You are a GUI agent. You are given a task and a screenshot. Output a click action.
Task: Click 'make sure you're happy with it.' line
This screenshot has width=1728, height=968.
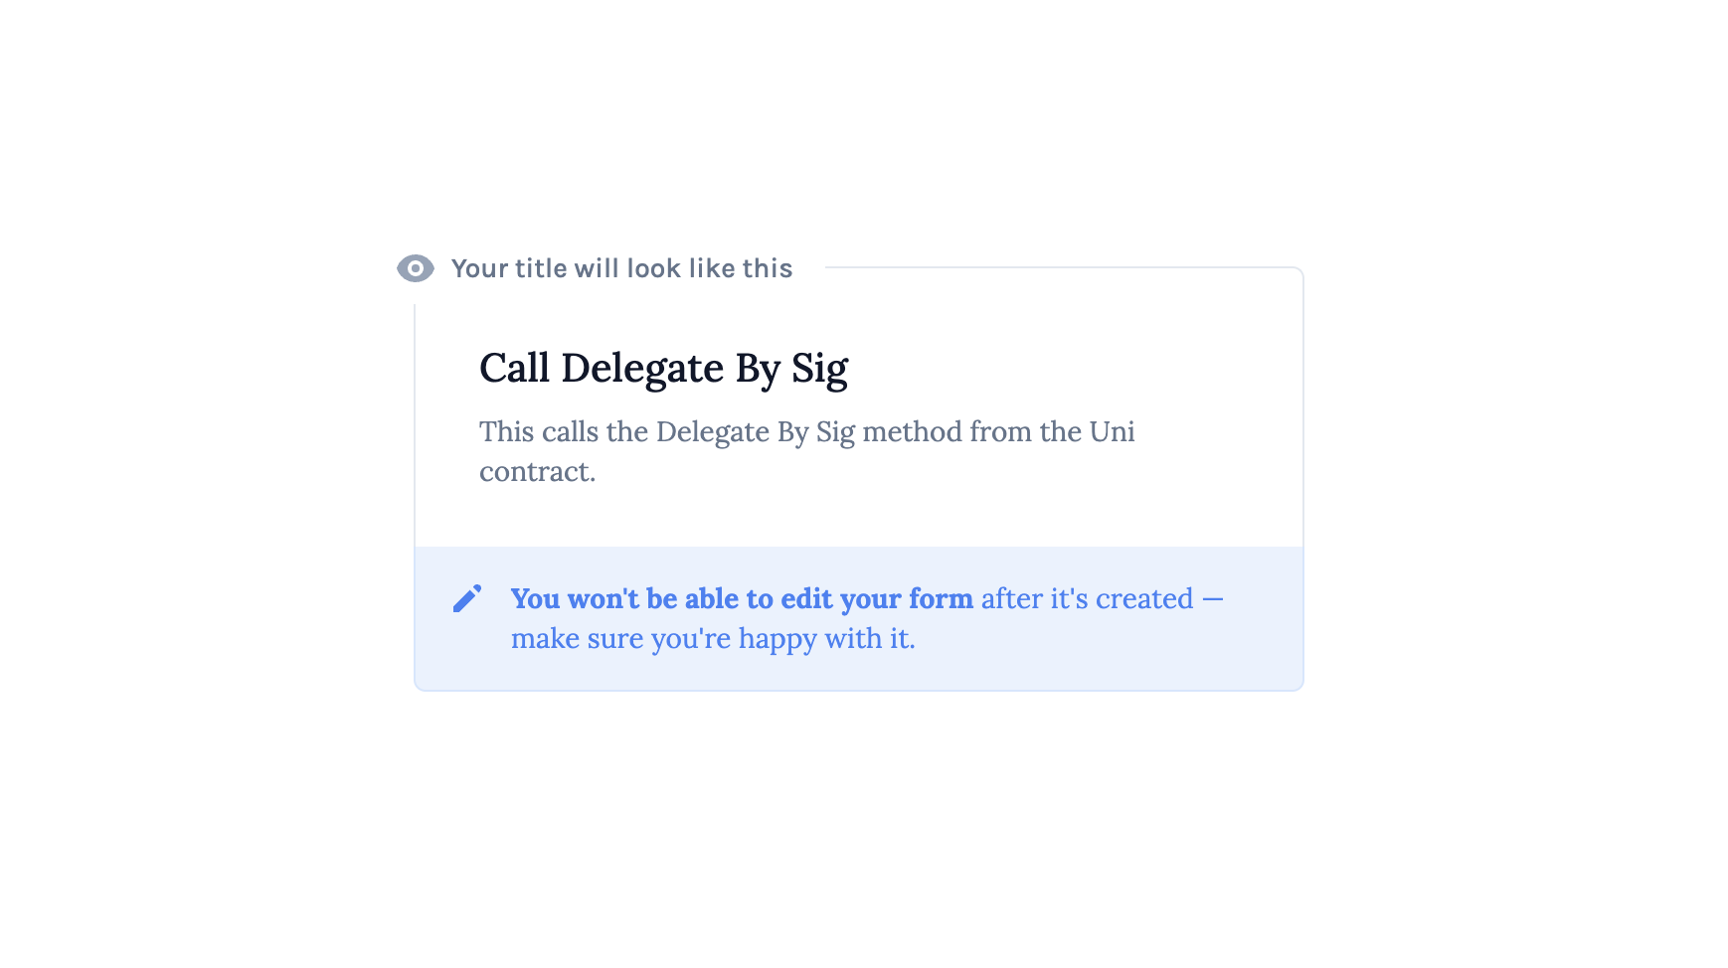(713, 638)
